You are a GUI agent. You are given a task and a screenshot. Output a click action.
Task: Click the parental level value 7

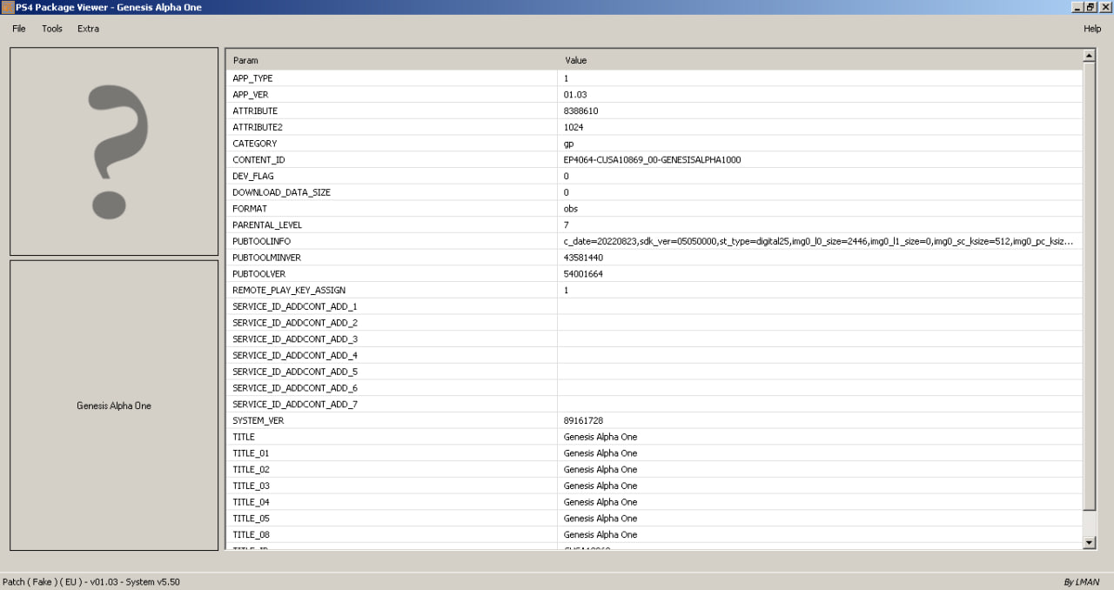pyautogui.click(x=566, y=225)
